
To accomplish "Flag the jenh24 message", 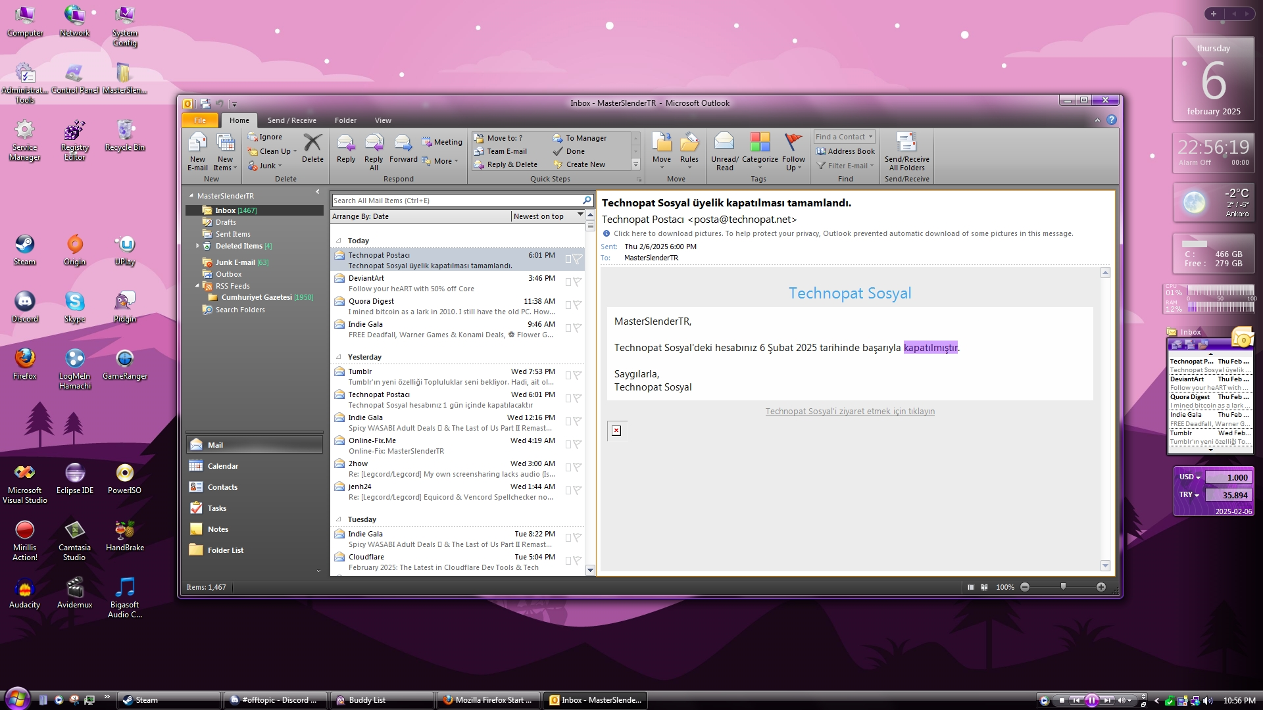I will click(577, 490).
